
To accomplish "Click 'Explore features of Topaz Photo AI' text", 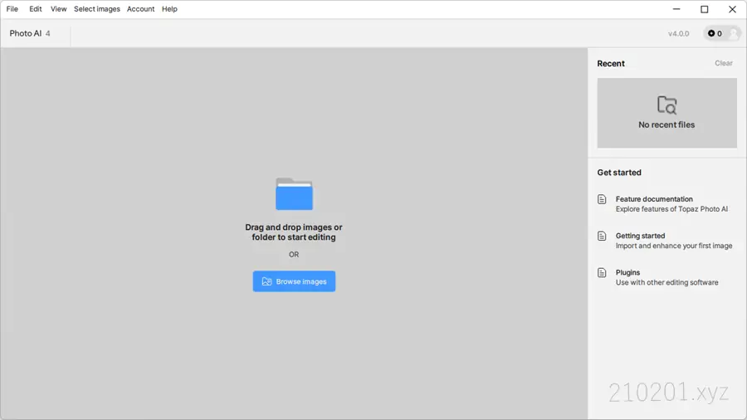I will point(671,209).
